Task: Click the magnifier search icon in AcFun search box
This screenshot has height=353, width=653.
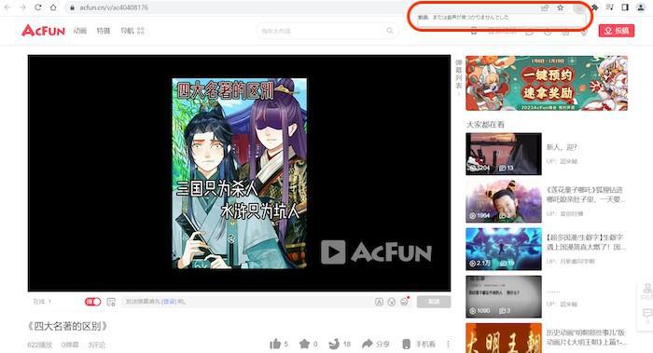Action: (x=390, y=31)
